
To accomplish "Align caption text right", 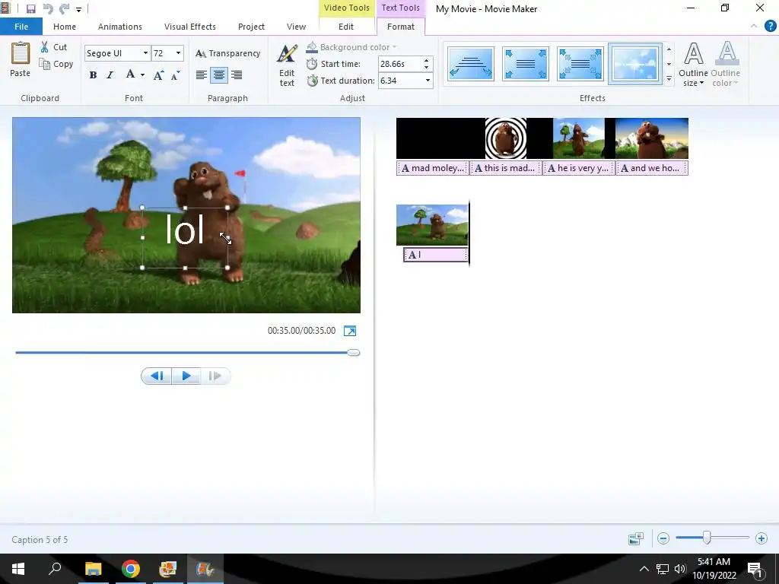I will [x=237, y=75].
